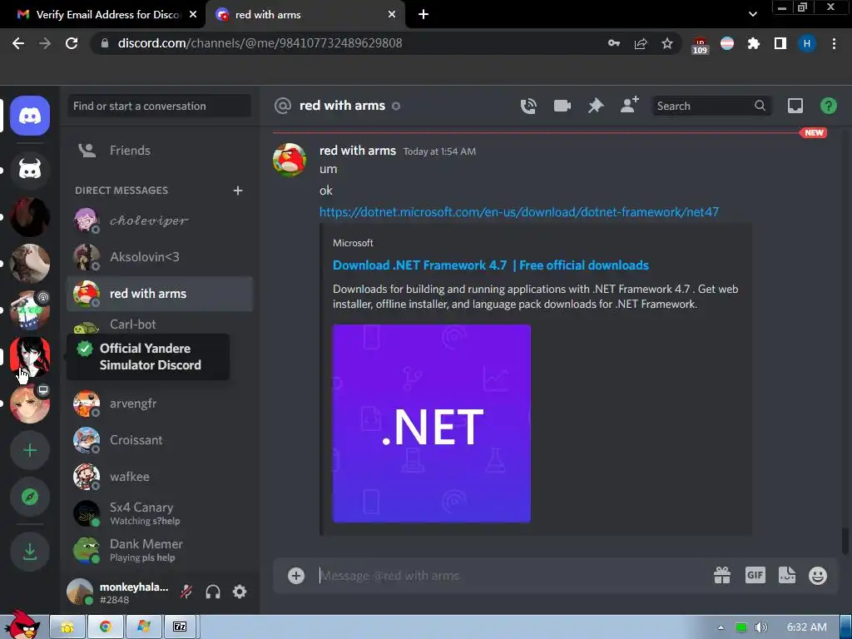Viewport: 852px width, 639px height.
Task: Toggle microphone mute
Action: (186, 592)
